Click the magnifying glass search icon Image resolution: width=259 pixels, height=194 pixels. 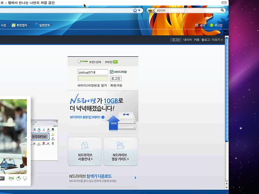[x=222, y=10]
